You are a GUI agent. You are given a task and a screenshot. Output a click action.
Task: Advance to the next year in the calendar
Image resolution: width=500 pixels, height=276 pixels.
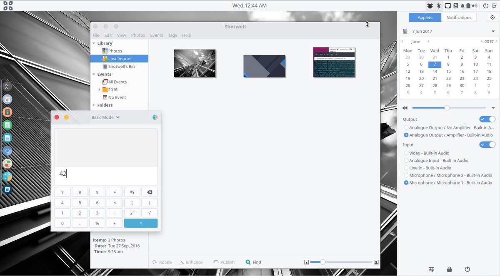(496, 42)
